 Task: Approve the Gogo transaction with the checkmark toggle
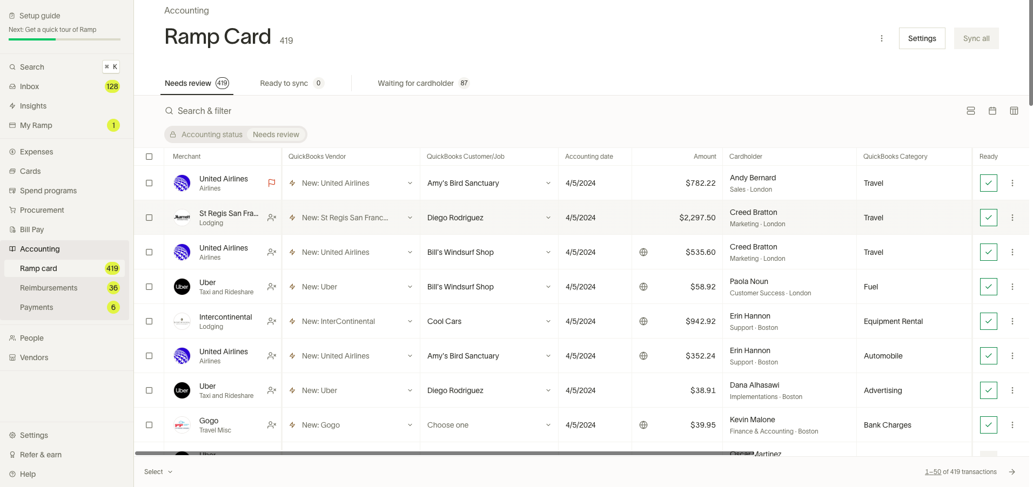click(x=988, y=425)
